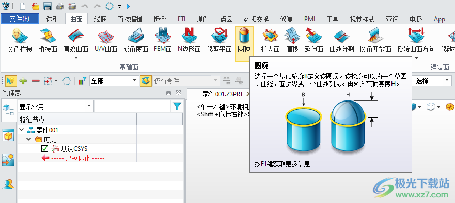Viewport: 455px width, 203px height.
Task: Open the 钣金 ribbon tab
Action: pos(160,19)
